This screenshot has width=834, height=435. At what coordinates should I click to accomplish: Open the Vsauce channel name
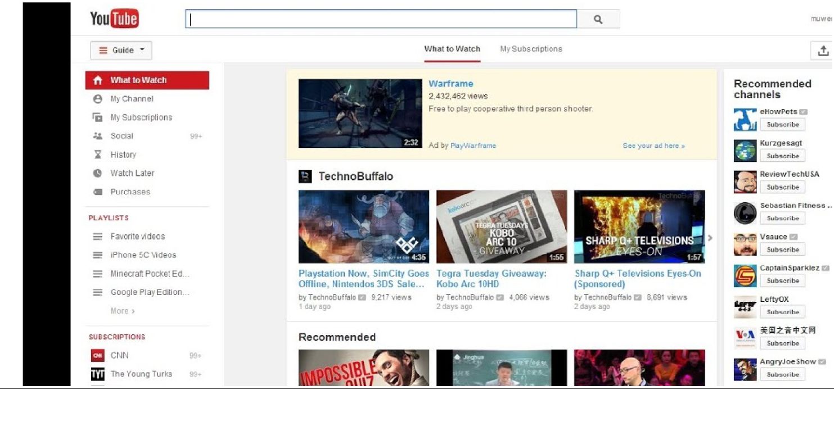[774, 237]
